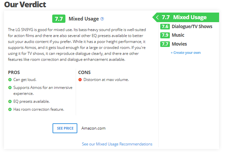Image resolution: width=228 pixels, height=157 pixels.
Task: Switch to Dialogue/TV Shows usage
Action: point(192,27)
